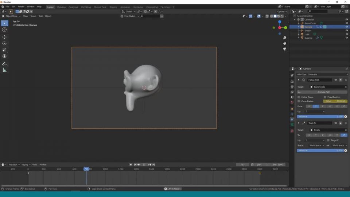Click the viewport zoom magnifier icon
Viewport: 350px width, 197px height.
tap(285, 38)
